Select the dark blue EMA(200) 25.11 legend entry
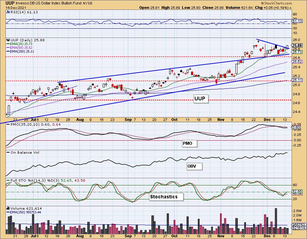The image size is (307, 239). point(20,51)
